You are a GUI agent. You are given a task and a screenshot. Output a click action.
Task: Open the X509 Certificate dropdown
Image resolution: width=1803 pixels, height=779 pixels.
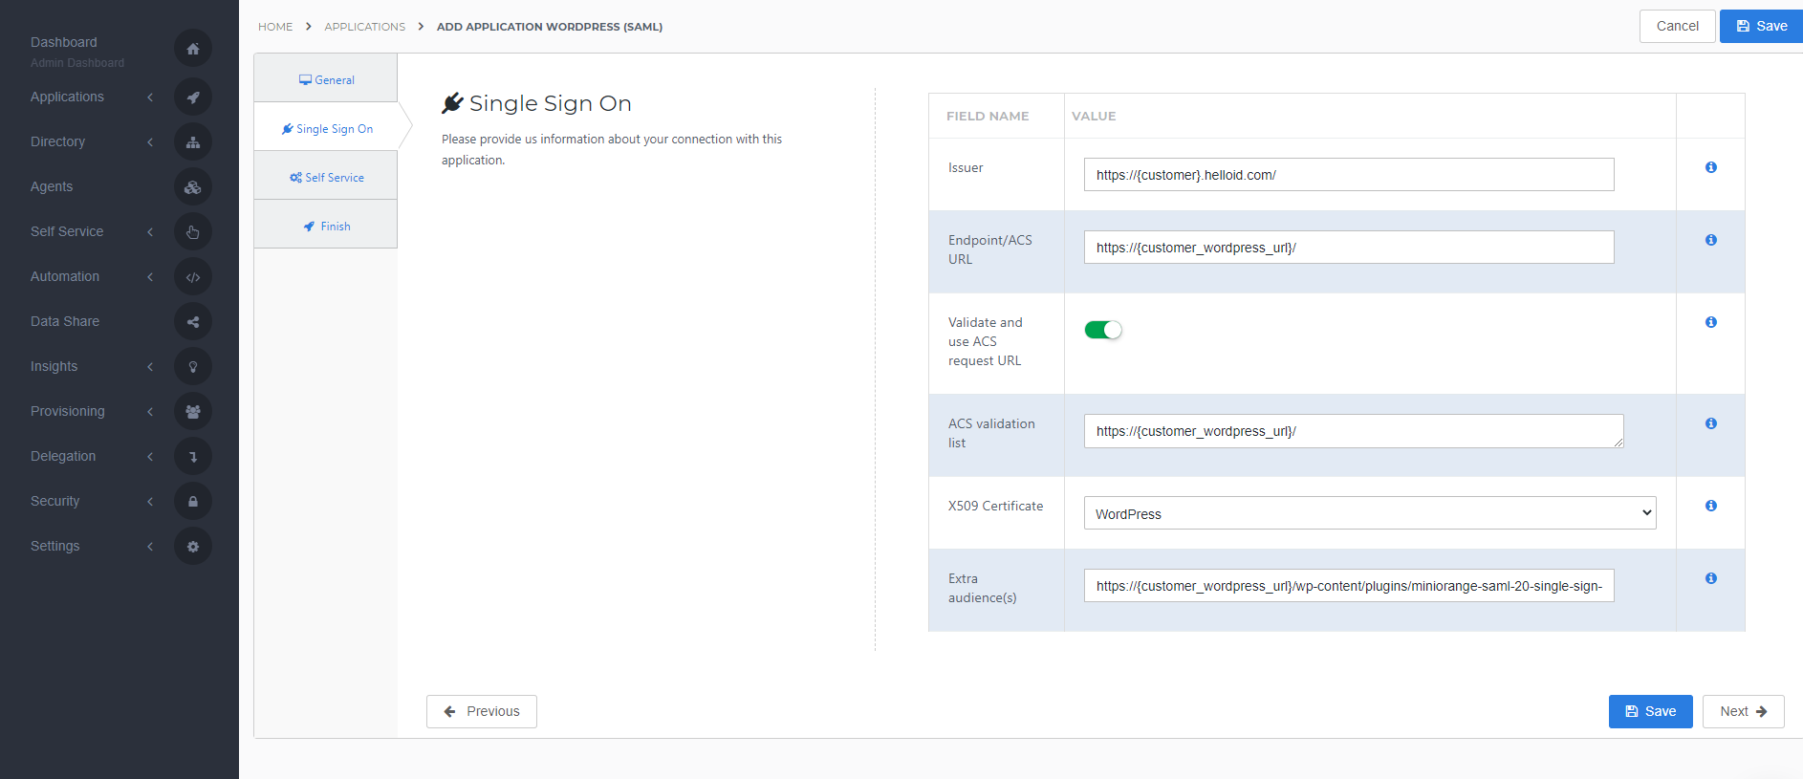click(1370, 513)
